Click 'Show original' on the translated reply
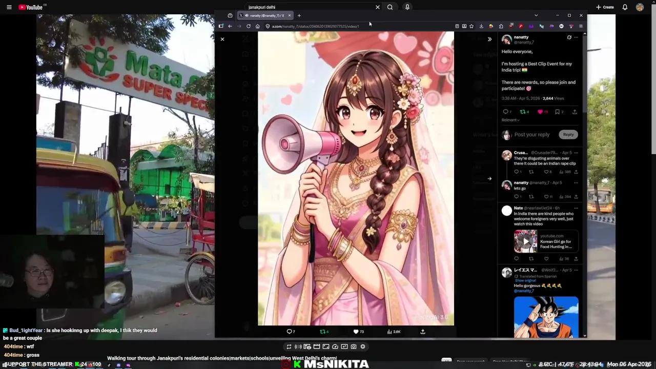 525,280
